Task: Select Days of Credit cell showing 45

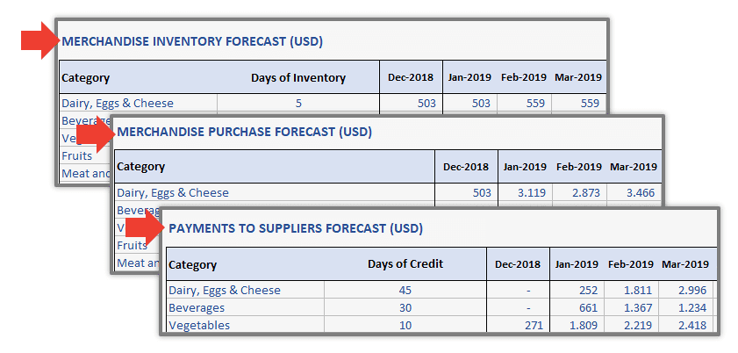Action: pyautogui.click(x=405, y=290)
